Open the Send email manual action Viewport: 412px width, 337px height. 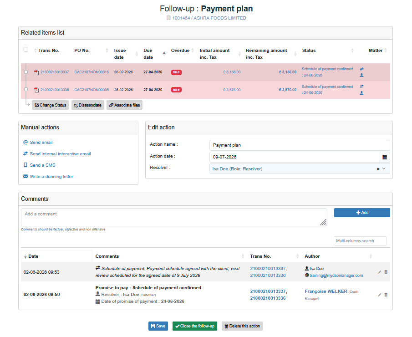(x=41, y=143)
